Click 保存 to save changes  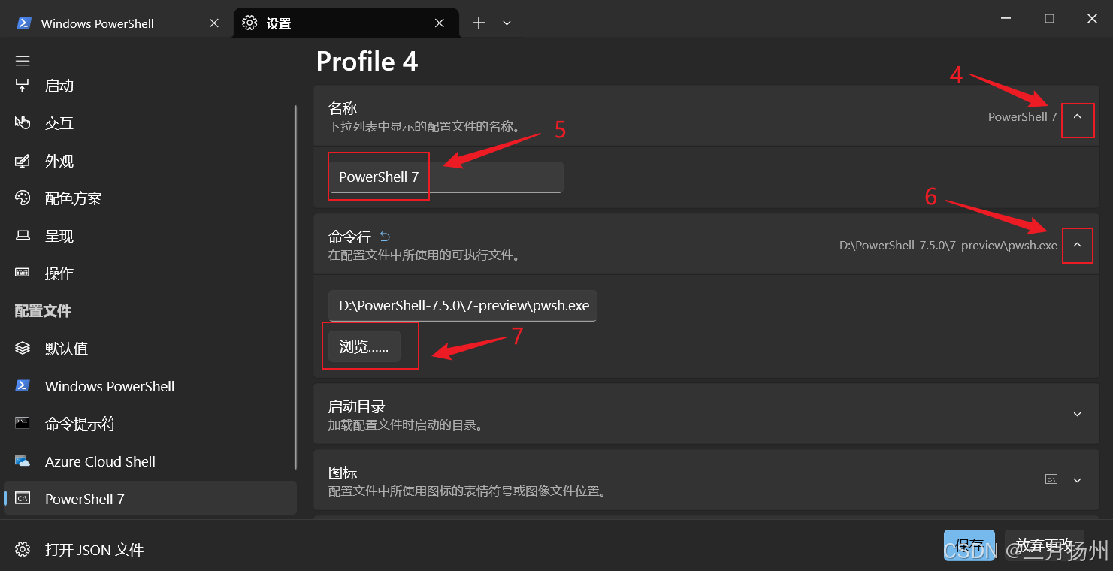pyautogui.click(x=969, y=545)
